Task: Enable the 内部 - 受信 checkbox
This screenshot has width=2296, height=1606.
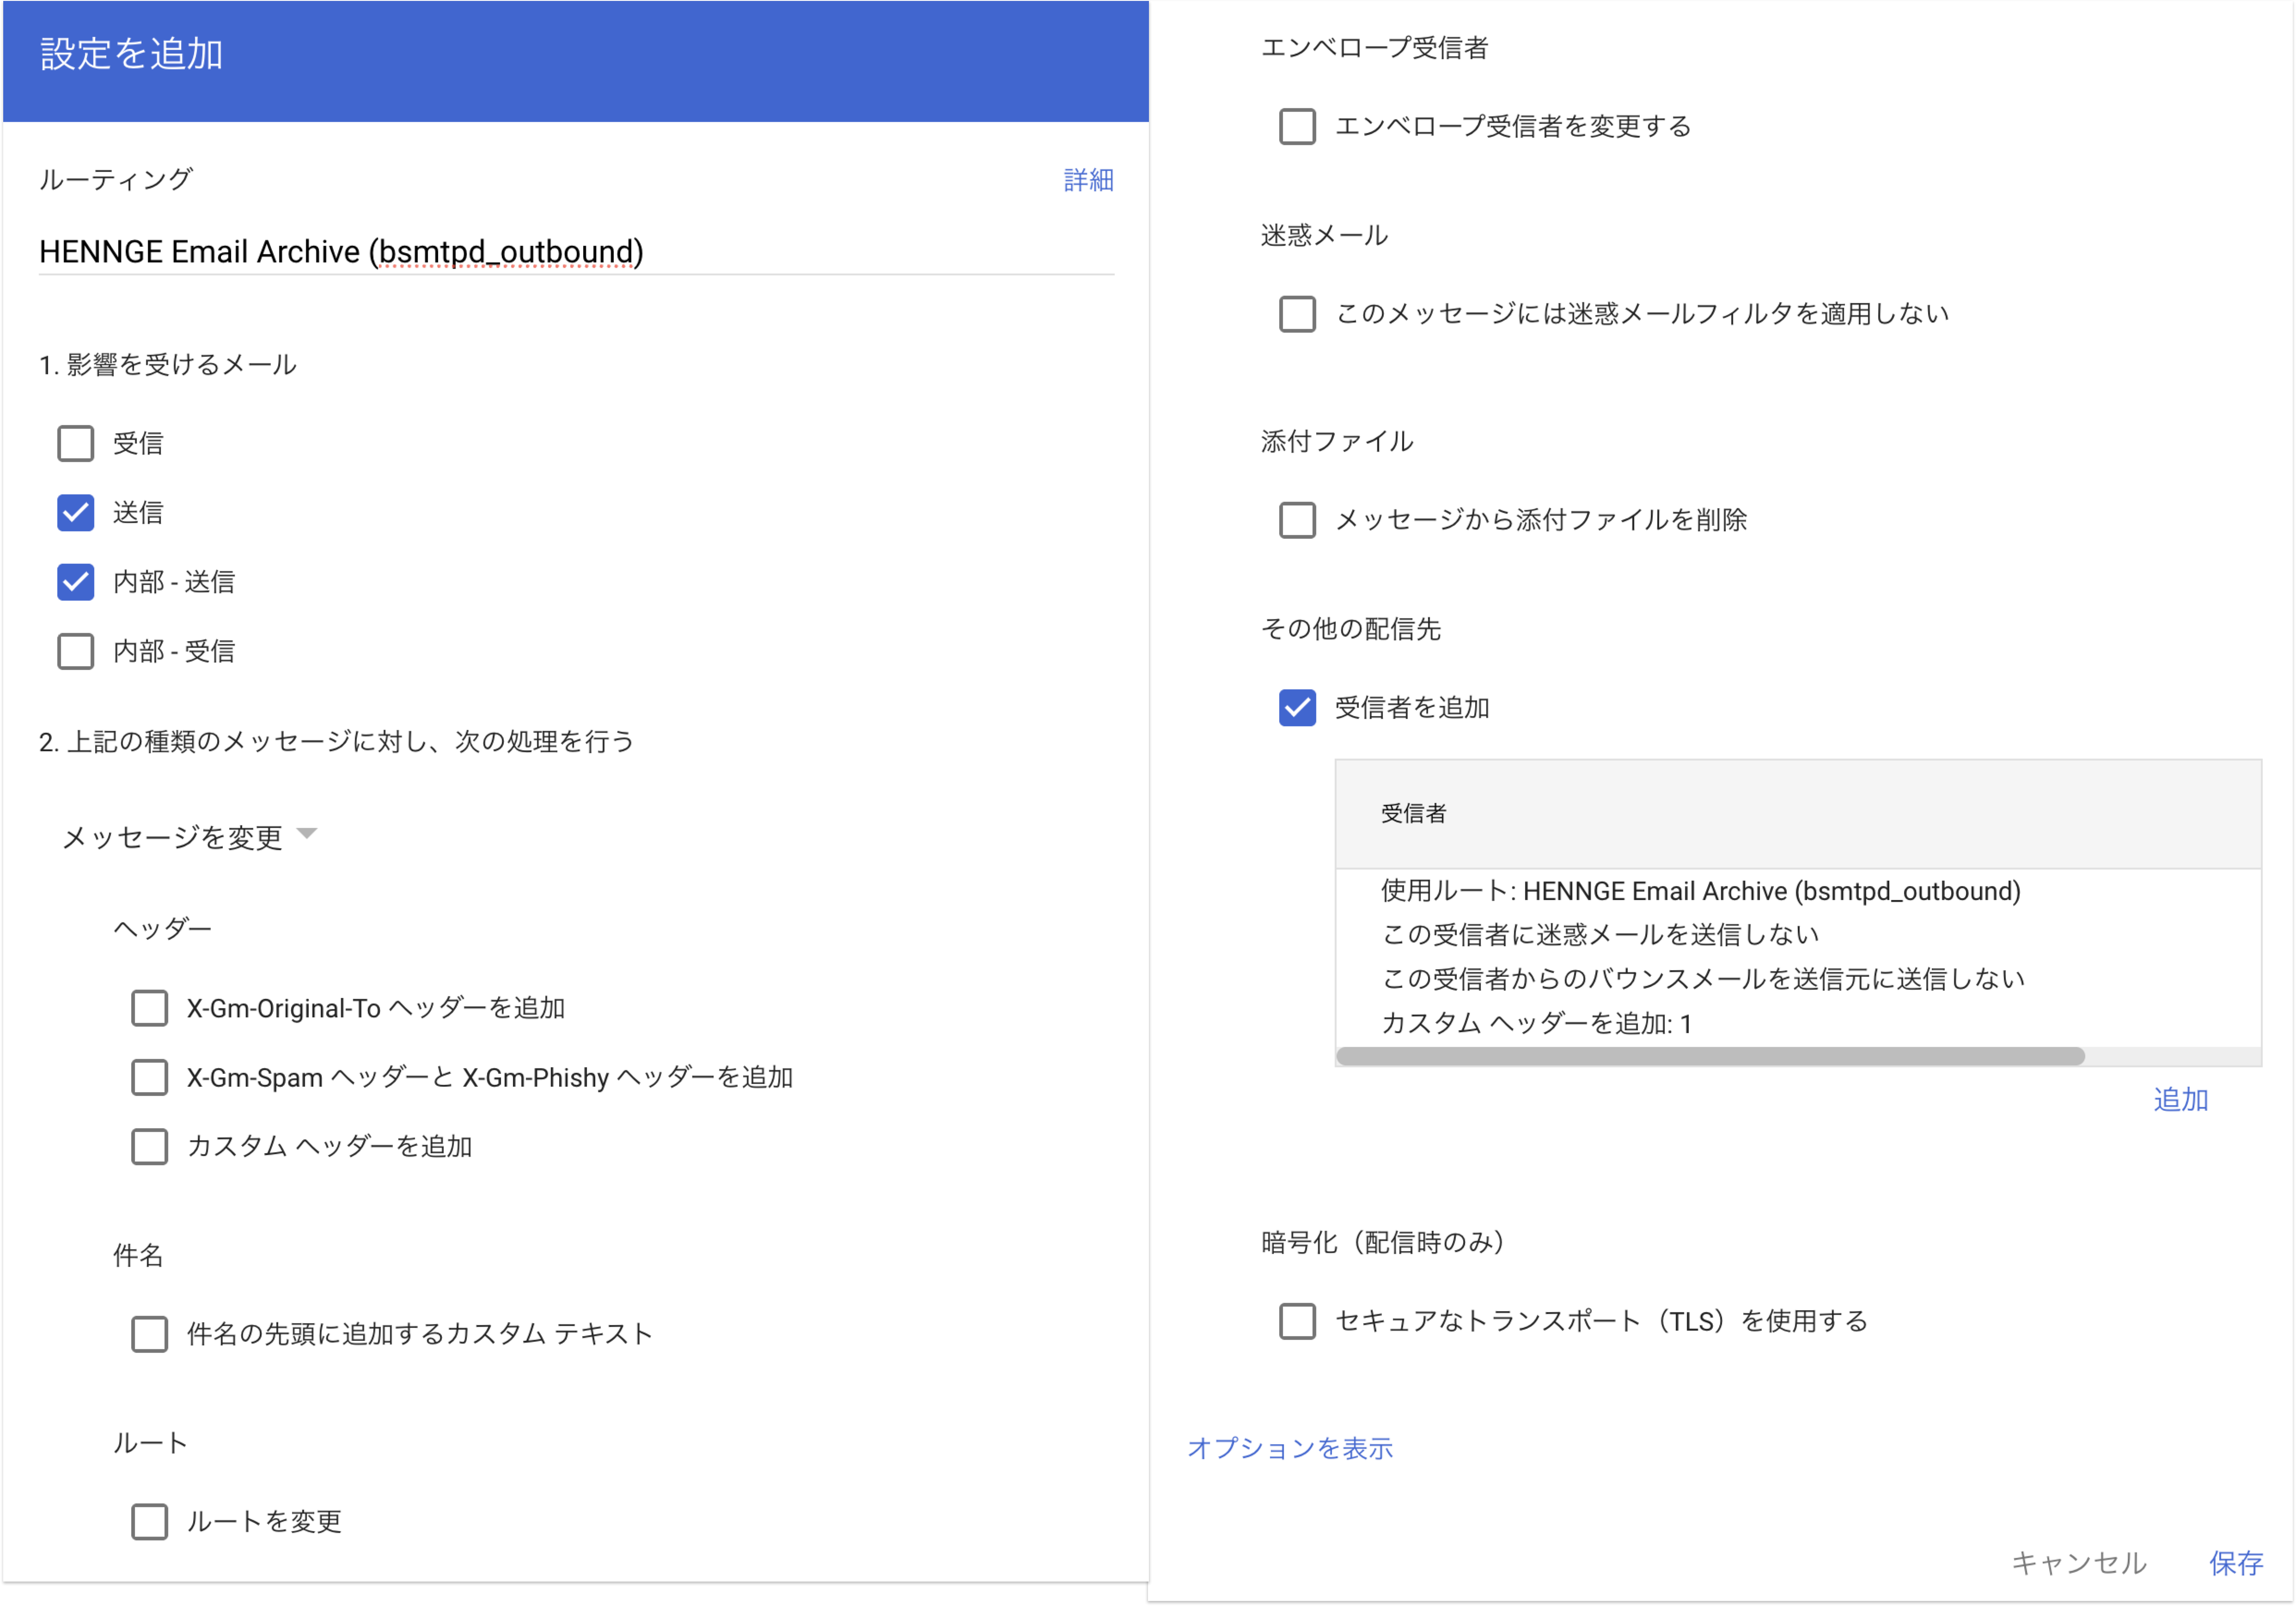Action: point(75,651)
